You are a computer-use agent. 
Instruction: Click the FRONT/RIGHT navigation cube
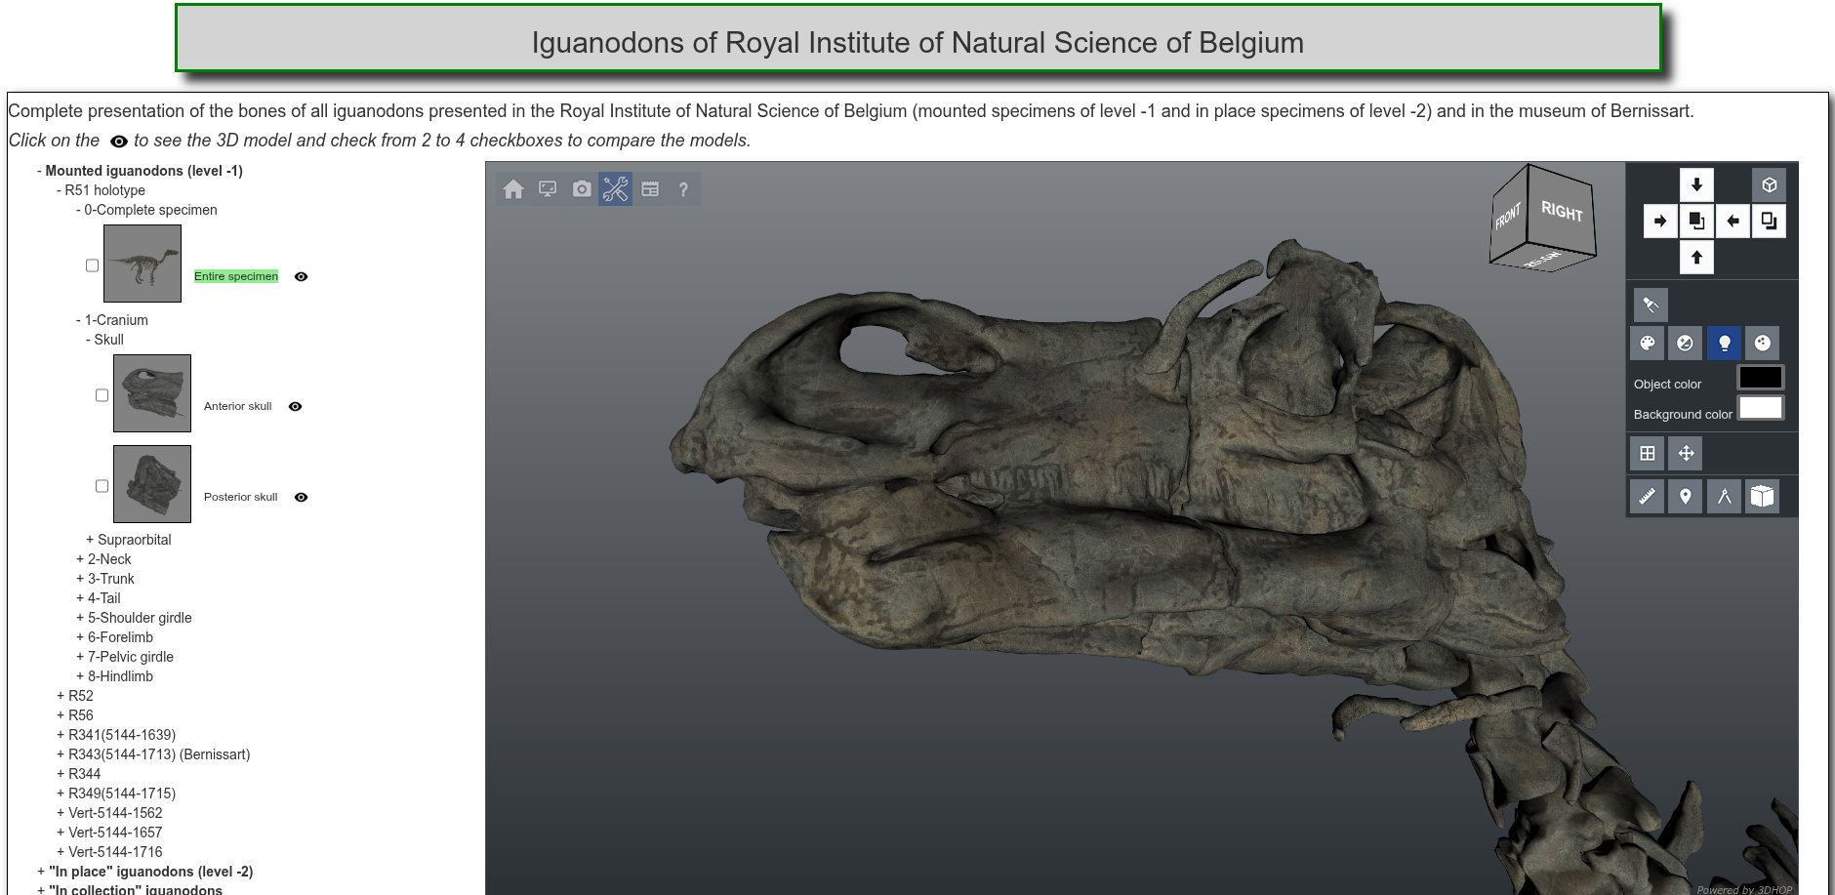point(1543,220)
